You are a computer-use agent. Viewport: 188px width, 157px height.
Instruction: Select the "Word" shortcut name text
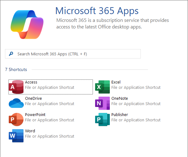30,131
